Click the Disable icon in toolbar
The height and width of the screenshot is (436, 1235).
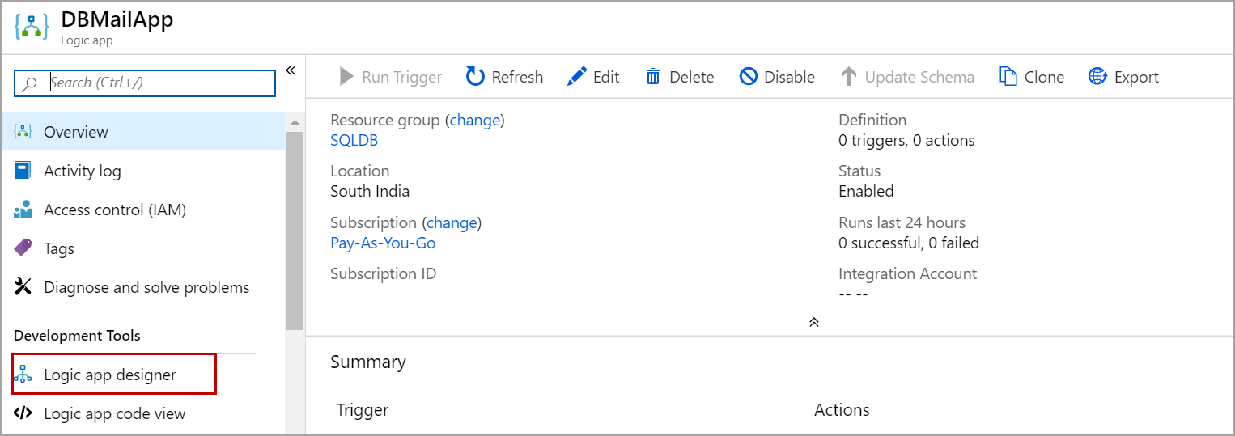pos(749,77)
